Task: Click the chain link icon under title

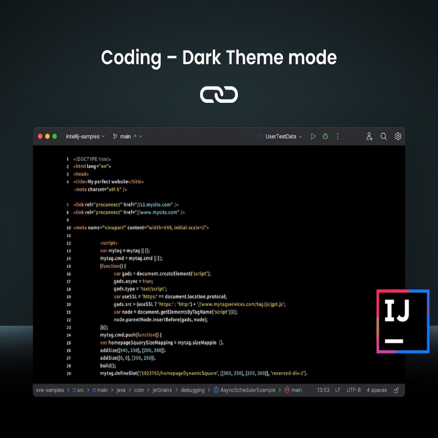Action: point(219,95)
